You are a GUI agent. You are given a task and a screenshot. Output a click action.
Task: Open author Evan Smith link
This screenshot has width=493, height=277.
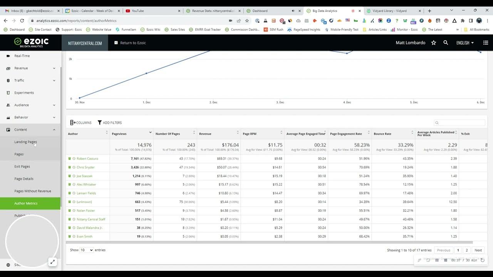pyautogui.click(x=84, y=237)
